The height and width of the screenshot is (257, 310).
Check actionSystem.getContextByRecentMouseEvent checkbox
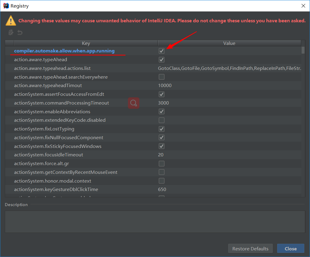(x=162, y=172)
